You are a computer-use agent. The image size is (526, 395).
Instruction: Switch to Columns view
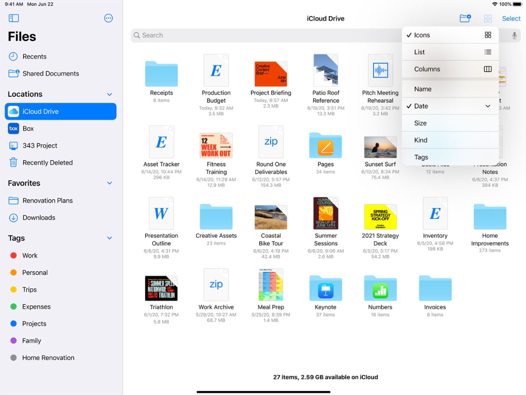(450, 69)
